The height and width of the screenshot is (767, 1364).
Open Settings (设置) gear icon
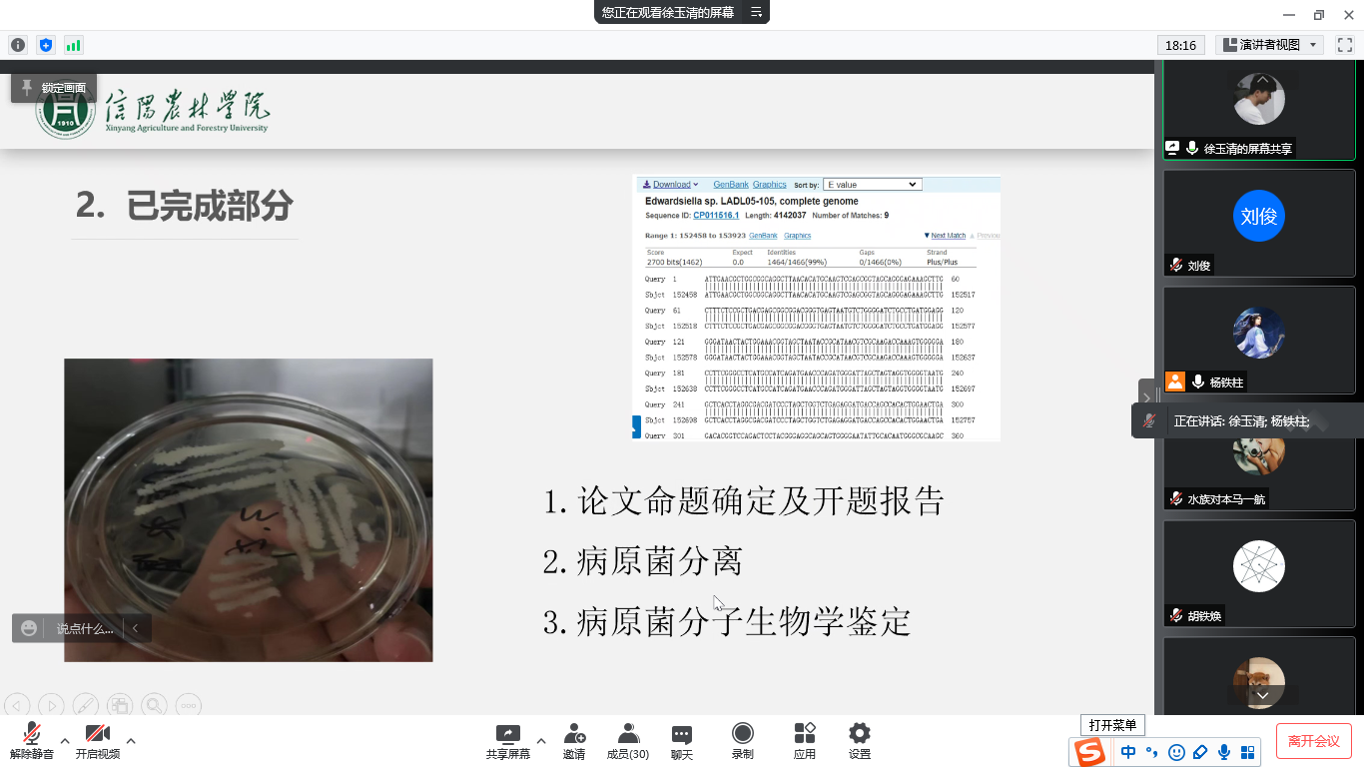coord(859,741)
